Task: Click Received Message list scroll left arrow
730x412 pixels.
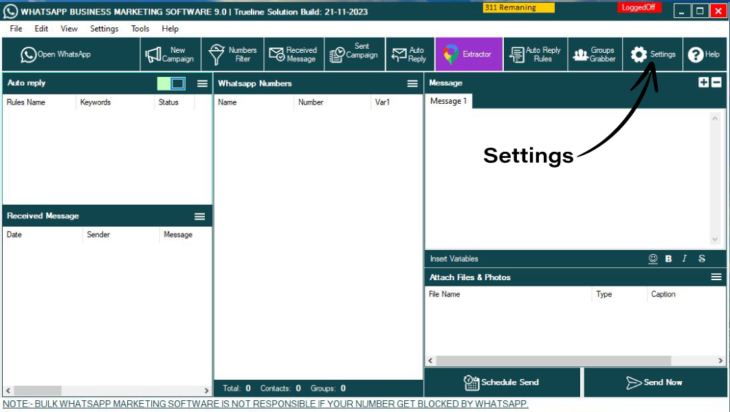Action: 8,391
